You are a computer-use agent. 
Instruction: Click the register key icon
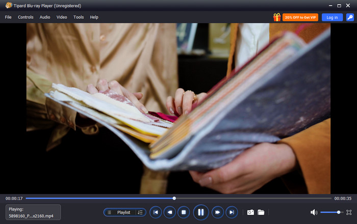coord(349,17)
